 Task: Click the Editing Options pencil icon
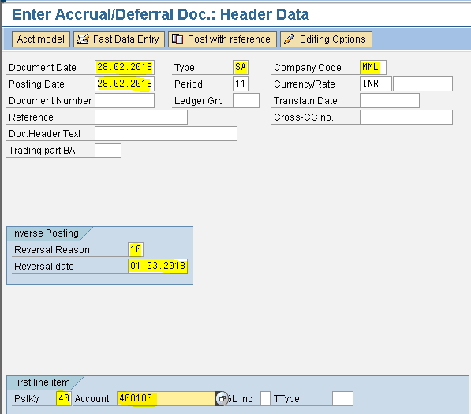tap(289, 39)
